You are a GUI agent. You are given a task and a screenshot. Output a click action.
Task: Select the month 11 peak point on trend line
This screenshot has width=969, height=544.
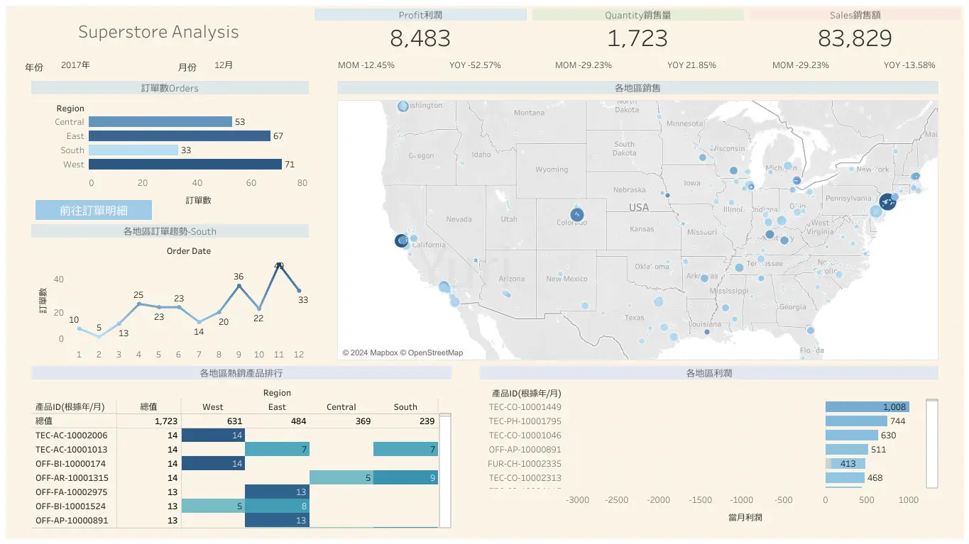coord(279,265)
